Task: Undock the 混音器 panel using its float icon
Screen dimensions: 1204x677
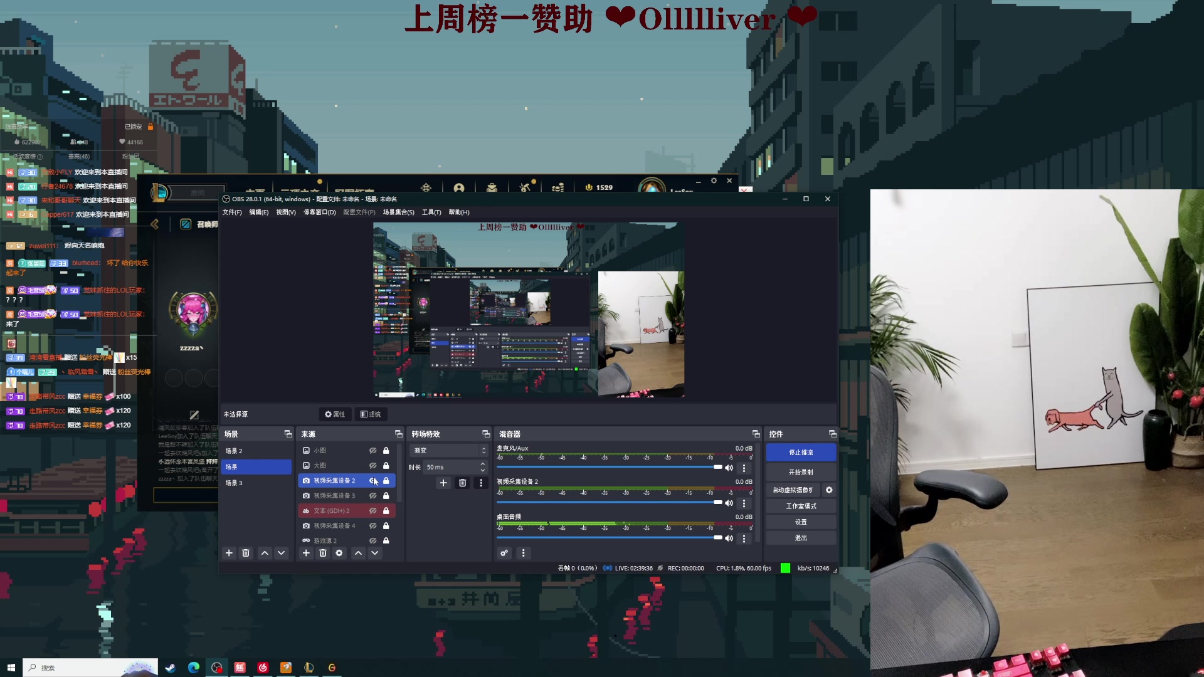Action: click(756, 434)
